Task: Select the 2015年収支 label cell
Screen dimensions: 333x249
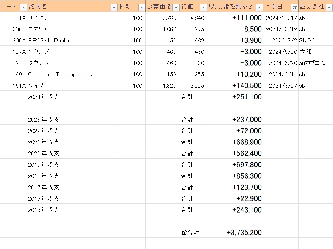Action: coord(72,209)
